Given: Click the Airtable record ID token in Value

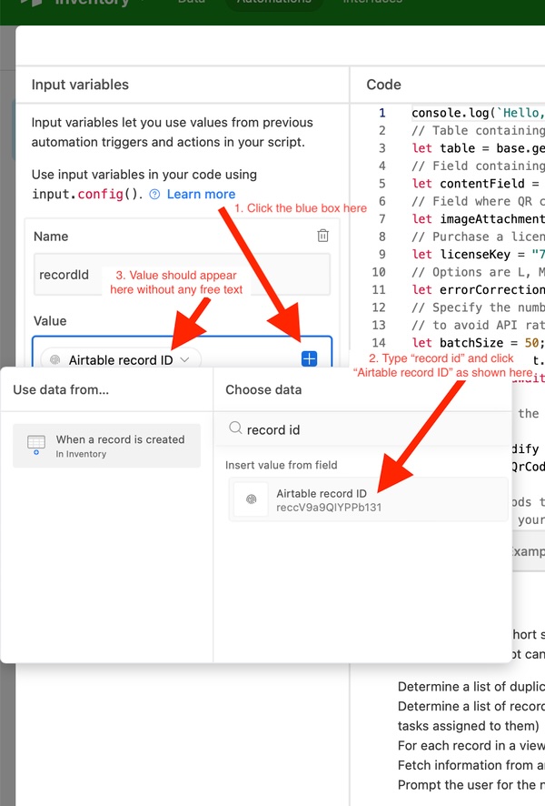Looking at the screenshot, I should click(121, 360).
